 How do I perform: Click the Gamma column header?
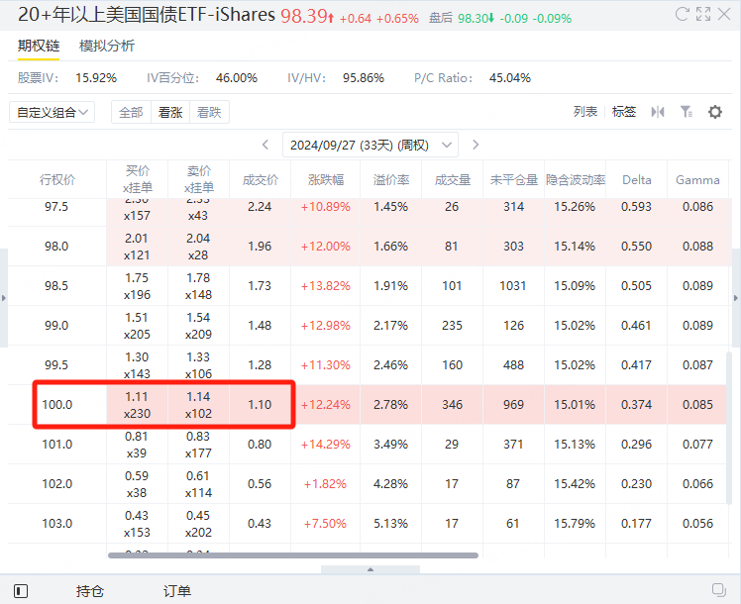(697, 179)
